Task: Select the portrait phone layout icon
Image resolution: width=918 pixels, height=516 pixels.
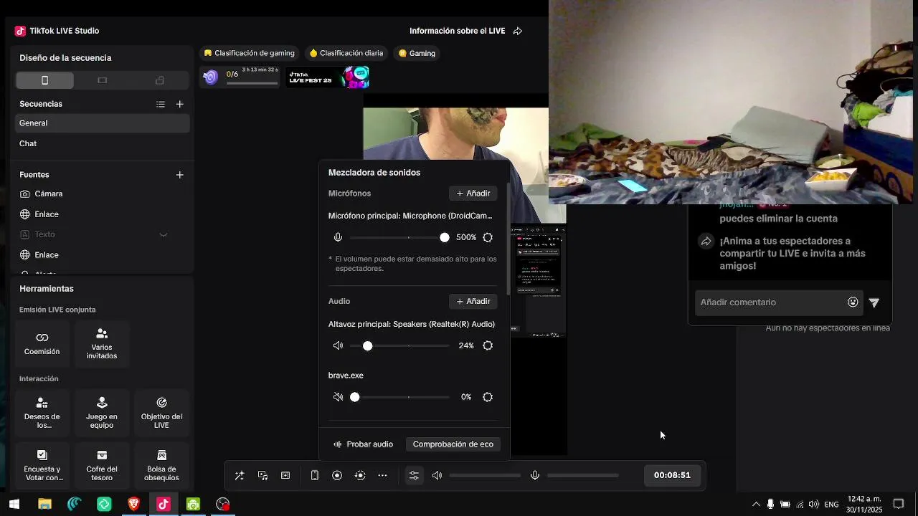Action: pos(44,80)
